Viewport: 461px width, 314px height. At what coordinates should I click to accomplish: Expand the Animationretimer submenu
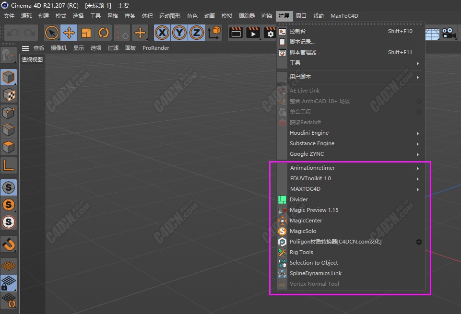[351, 168]
